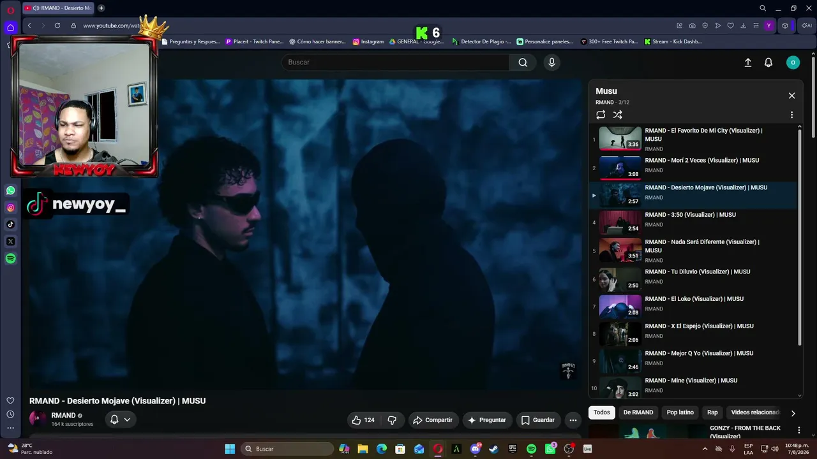This screenshot has width=817, height=459.
Task: Select the De RMAND filter chip
Action: click(638, 412)
